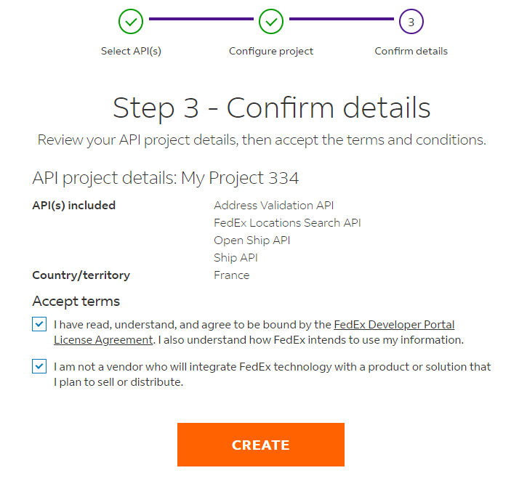Click the progress line between steps two and three
Image resolution: width=519 pixels, height=489 pixels.
pos(341,19)
